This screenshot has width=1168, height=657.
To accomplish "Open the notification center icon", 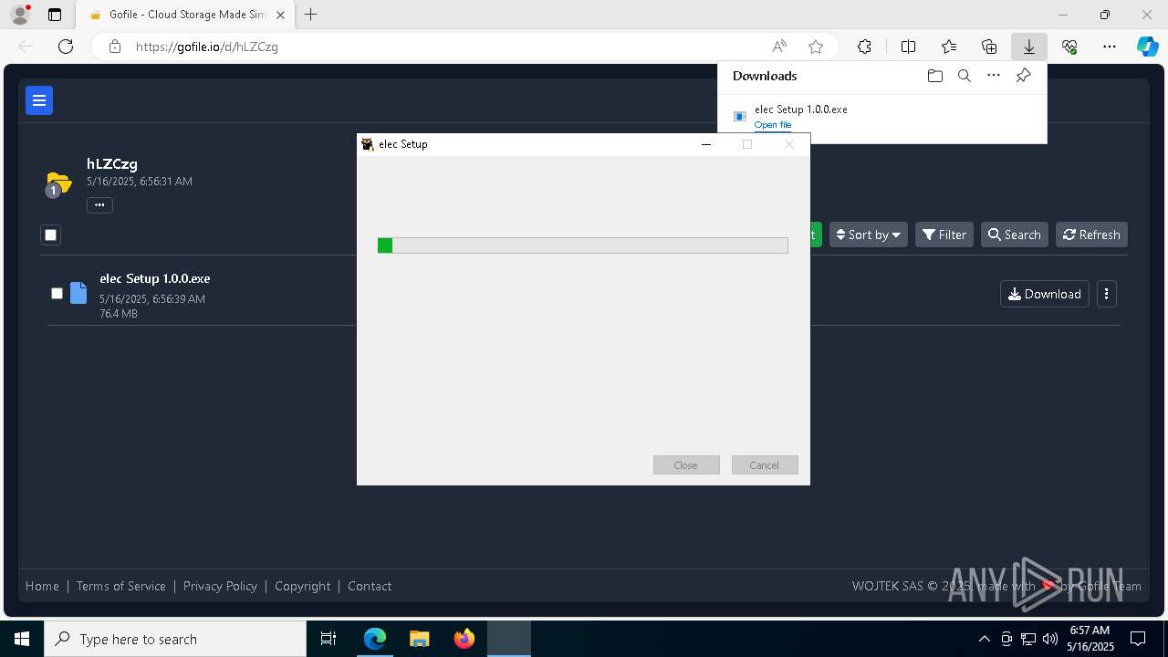I will pos(1138,639).
